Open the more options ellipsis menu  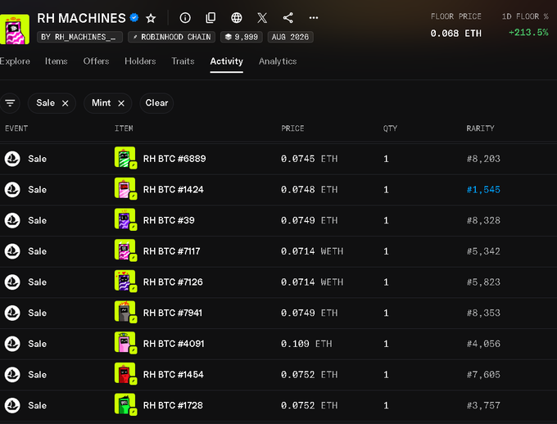(314, 18)
